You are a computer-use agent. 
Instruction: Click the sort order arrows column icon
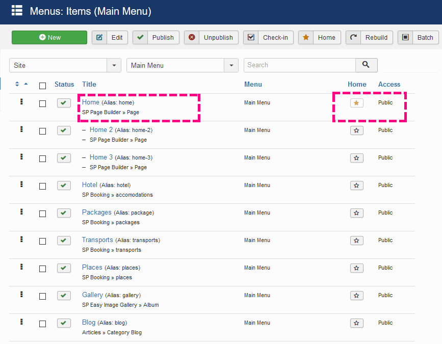coord(18,84)
